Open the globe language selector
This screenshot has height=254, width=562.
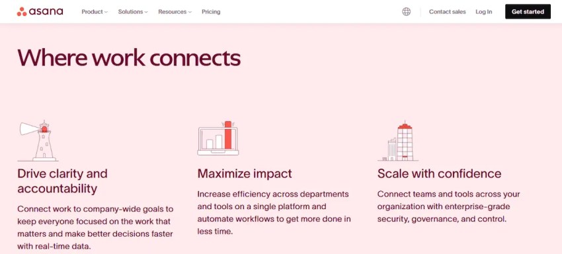coord(406,11)
